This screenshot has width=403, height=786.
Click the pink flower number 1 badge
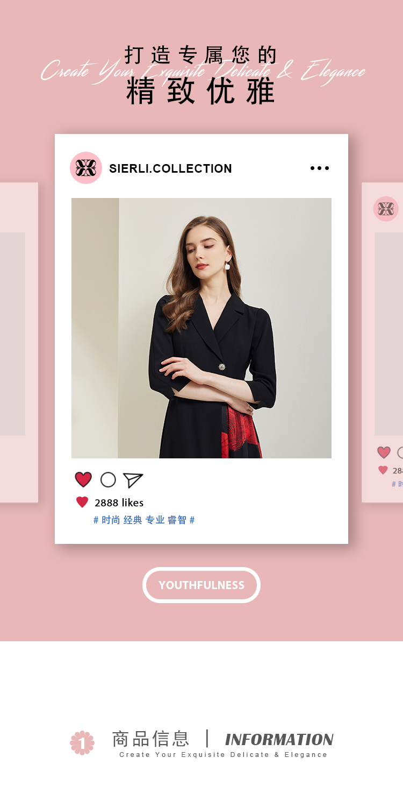point(82,743)
